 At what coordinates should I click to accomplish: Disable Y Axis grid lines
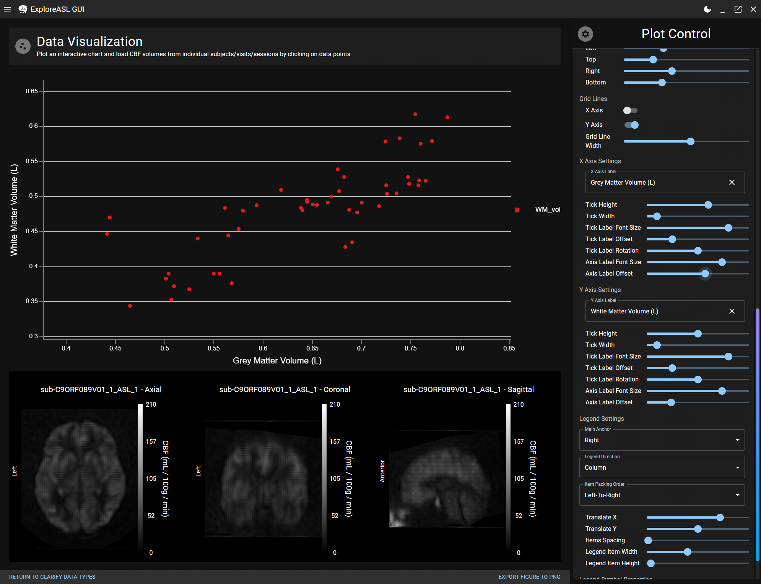click(631, 125)
